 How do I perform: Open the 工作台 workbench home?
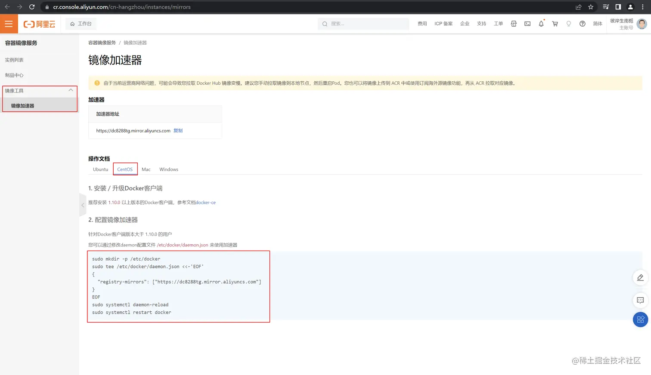[81, 24]
